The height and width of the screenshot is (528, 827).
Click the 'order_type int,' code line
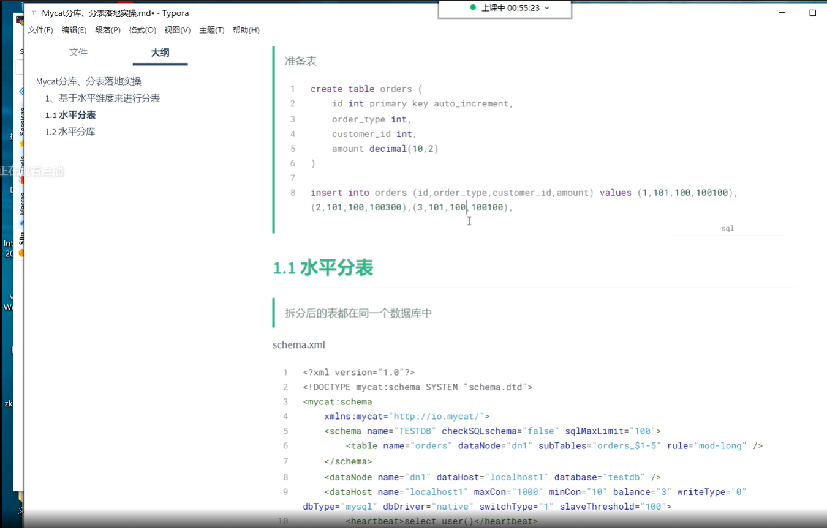click(x=372, y=119)
